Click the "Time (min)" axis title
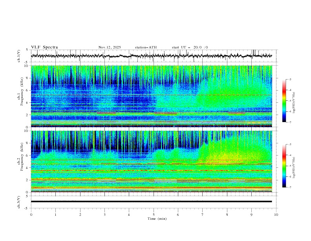 pyautogui.click(x=157, y=219)
